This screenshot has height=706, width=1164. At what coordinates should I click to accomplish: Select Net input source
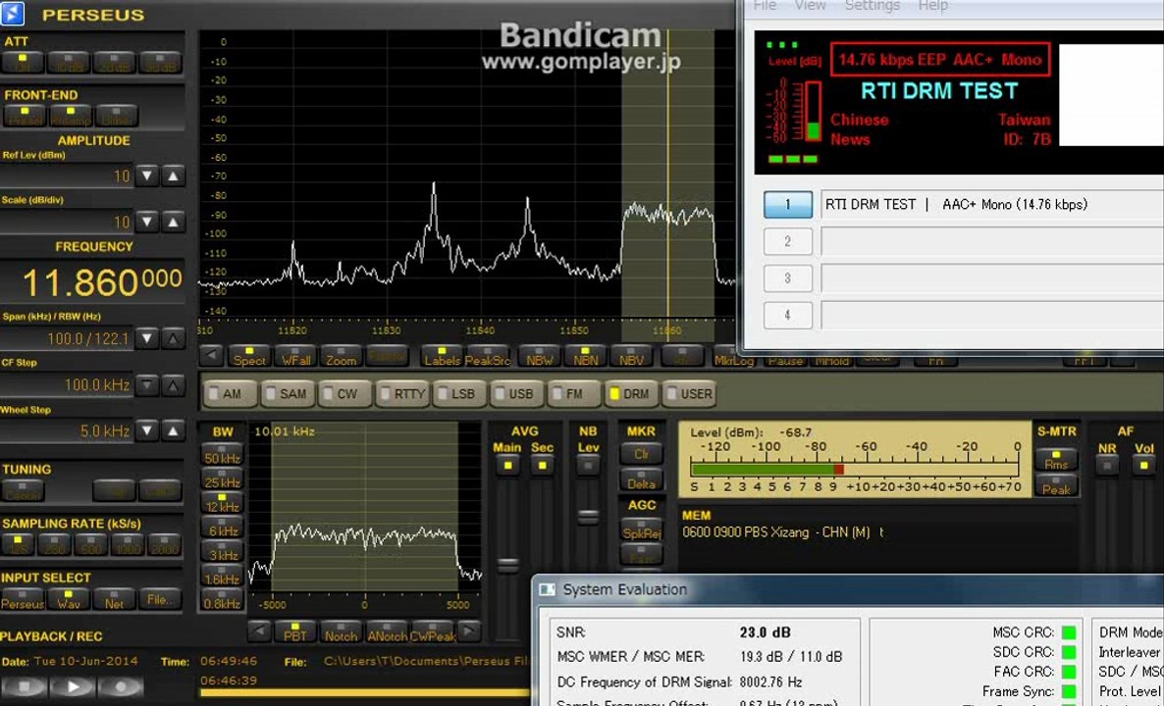pyautogui.click(x=114, y=599)
